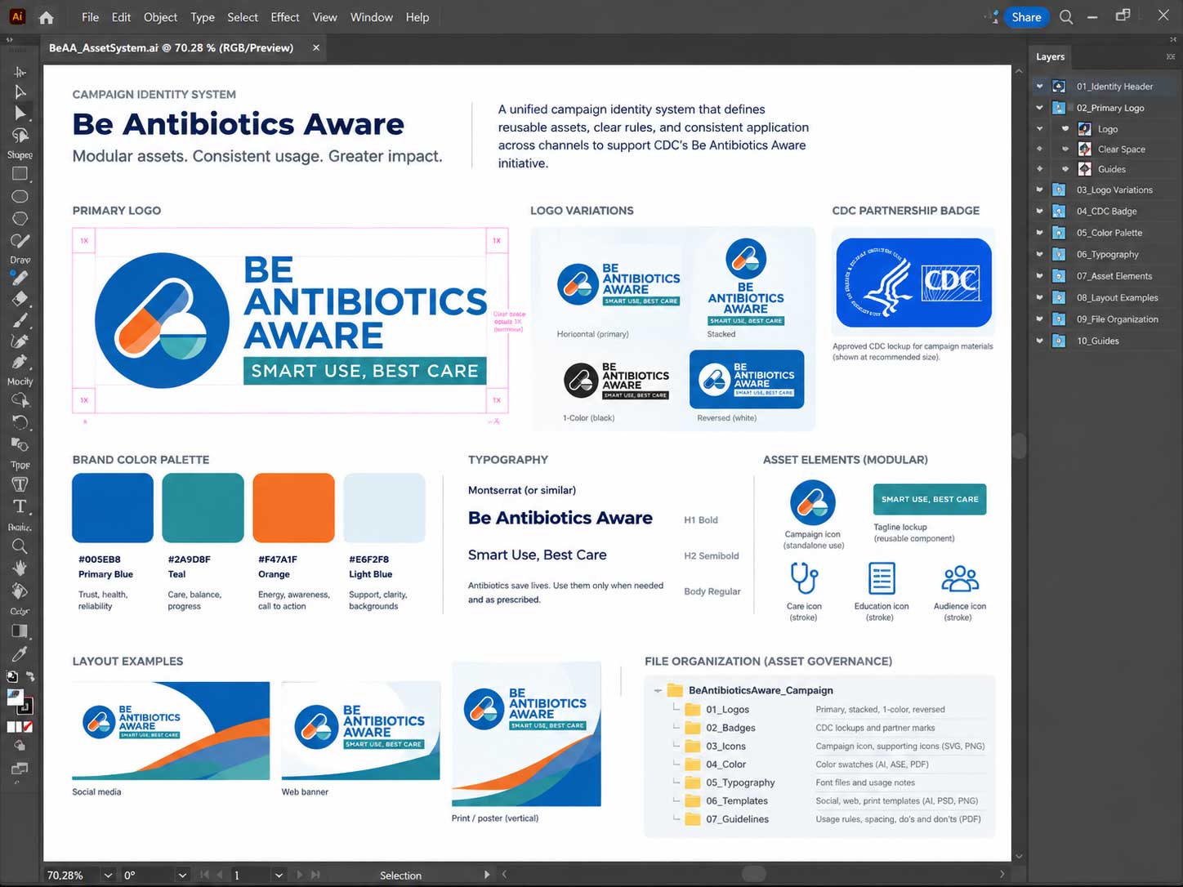The image size is (1183, 887).
Task: Click the Share button
Action: [1026, 17]
